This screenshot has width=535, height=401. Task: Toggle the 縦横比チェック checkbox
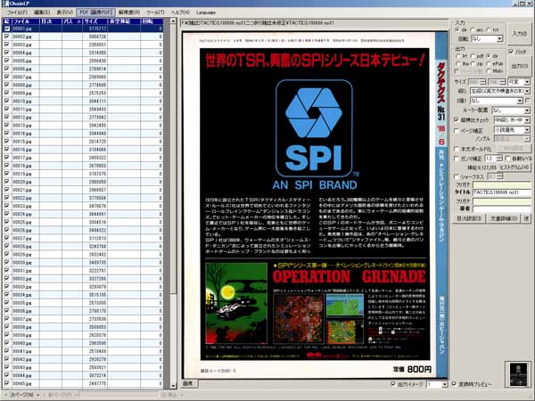tap(457, 120)
